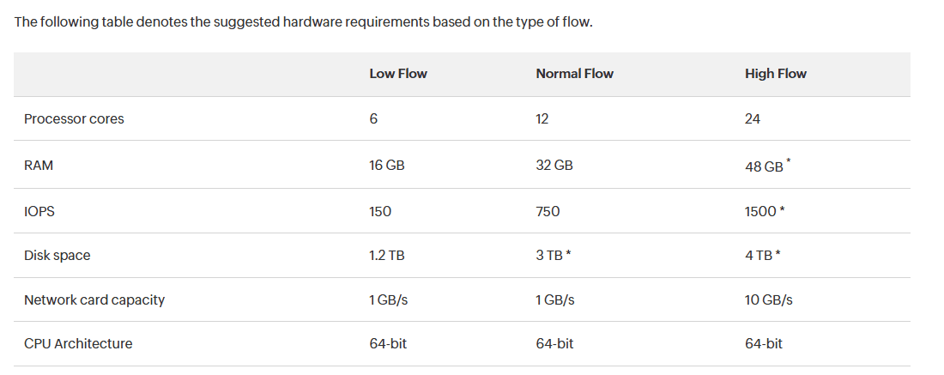The width and height of the screenshot is (944, 375).
Task: Select the RAM row label
Action: click(39, 166)
